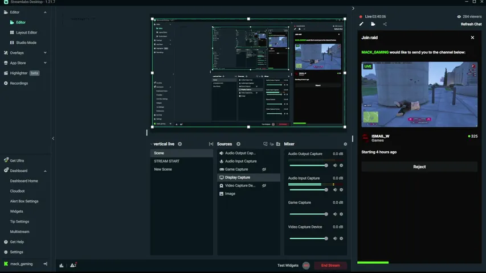Viewport: 486px width, 273px height.
Task: Open Alert Box Settings
Action: (x=24, y=201)
